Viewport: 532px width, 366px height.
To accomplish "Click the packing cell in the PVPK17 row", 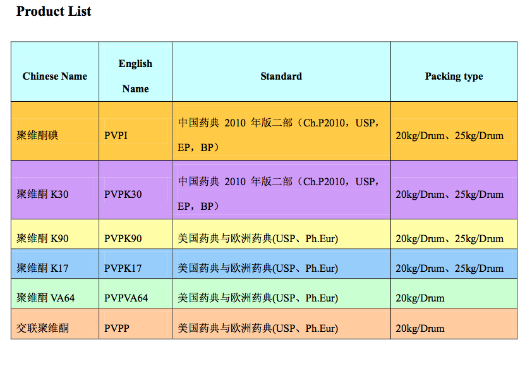I will [454, 264].
